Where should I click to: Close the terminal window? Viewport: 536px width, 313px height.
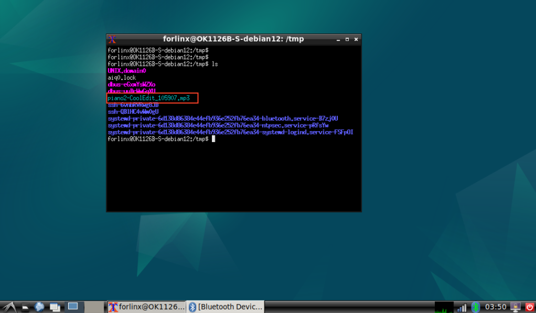[x=356, y=40]
